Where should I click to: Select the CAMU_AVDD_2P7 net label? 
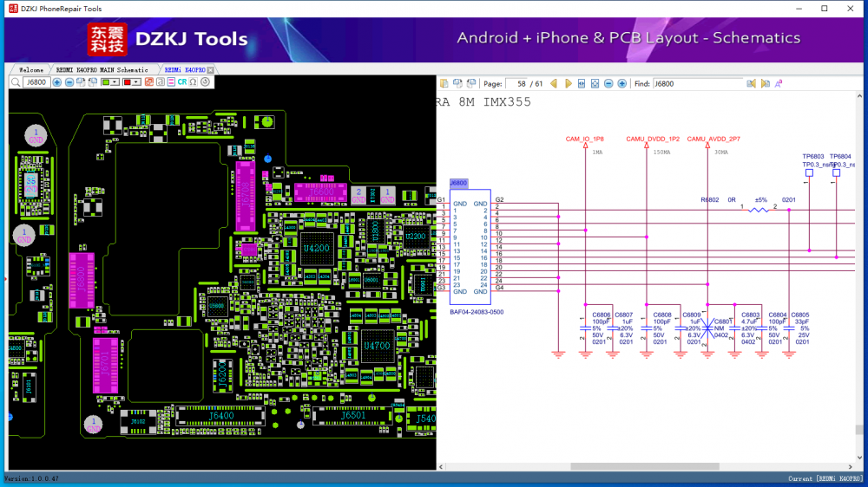tap(713, 140)
